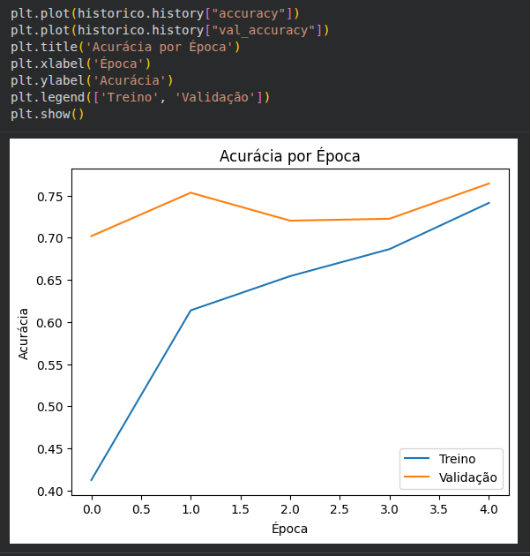
Task: Click the chart title 'Acurácia por Época'
Action: pyautogui.click(x=290, y=156)
